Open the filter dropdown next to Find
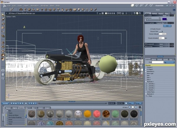 169,62
